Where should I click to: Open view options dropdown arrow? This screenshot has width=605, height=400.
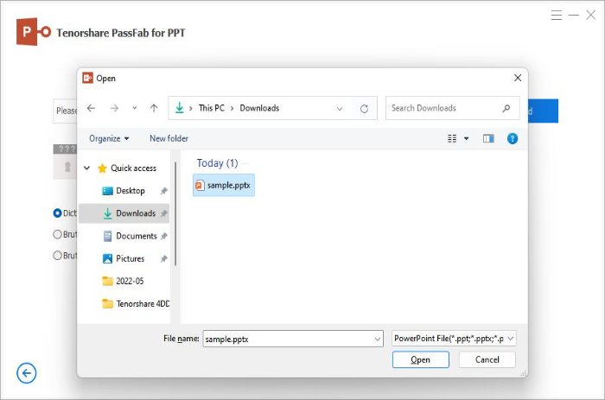(466, 138)
